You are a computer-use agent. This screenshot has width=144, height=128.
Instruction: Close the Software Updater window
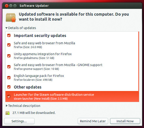tap(7, 6)
